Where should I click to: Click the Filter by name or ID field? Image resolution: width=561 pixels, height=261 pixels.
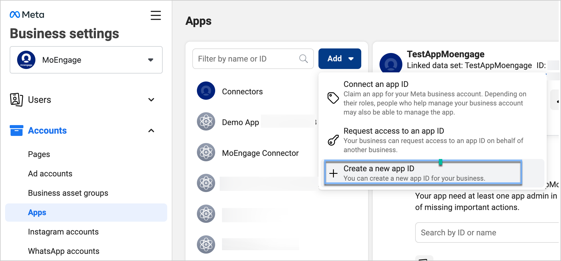245,59
